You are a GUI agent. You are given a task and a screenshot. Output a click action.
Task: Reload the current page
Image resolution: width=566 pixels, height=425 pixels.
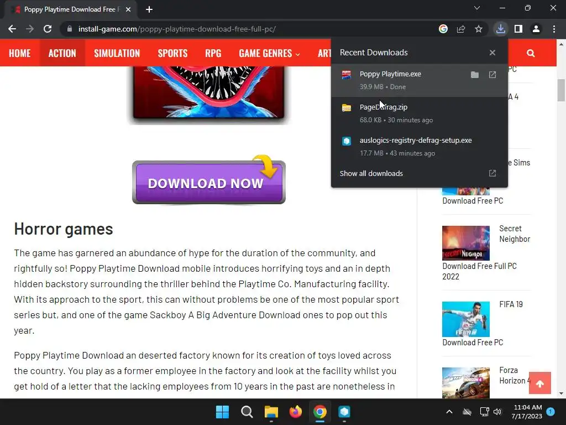[48, 29]
